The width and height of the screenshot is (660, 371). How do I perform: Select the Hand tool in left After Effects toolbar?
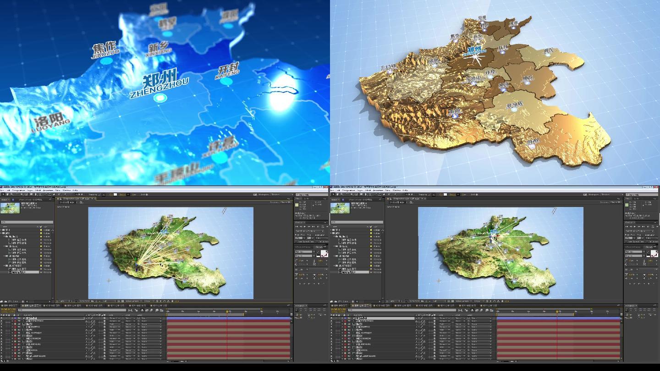(x=7, y=194)
